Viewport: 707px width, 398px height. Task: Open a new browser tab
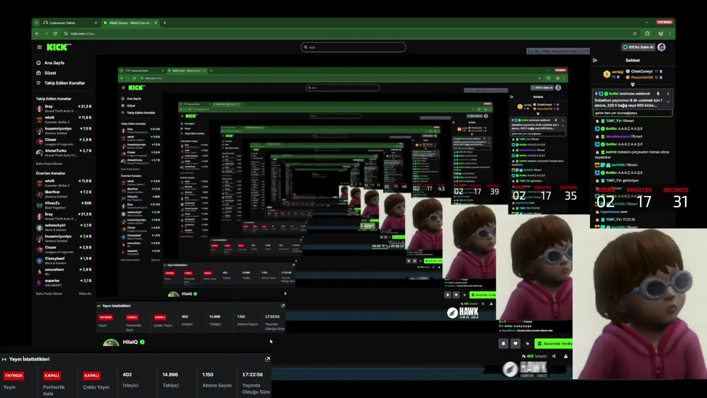[165, 23]
